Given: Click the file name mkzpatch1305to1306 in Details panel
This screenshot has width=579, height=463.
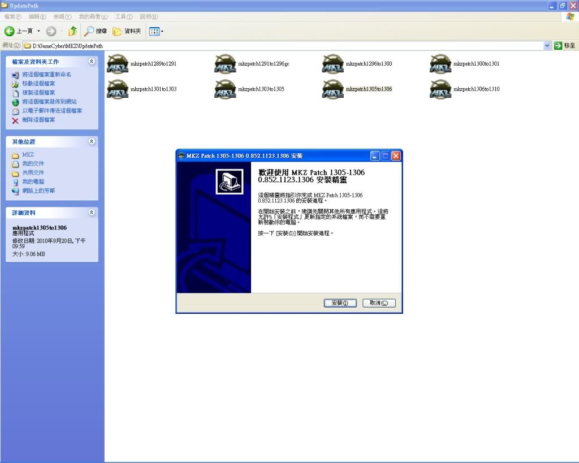Looking at the screenshot, I should pyautogui.click(x=40, y=228).
